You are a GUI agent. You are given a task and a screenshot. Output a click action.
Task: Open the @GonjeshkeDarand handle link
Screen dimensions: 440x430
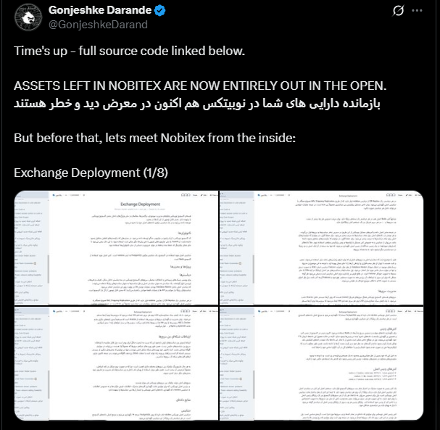click(x=98, y=25)
